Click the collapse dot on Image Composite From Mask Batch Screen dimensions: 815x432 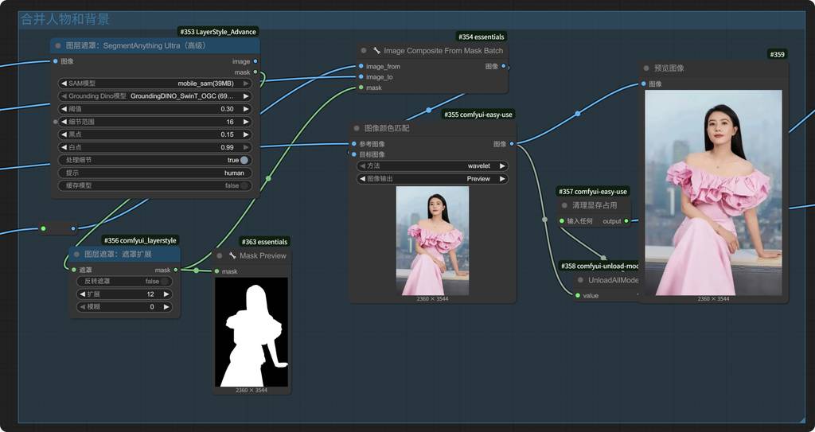[364, 51]
